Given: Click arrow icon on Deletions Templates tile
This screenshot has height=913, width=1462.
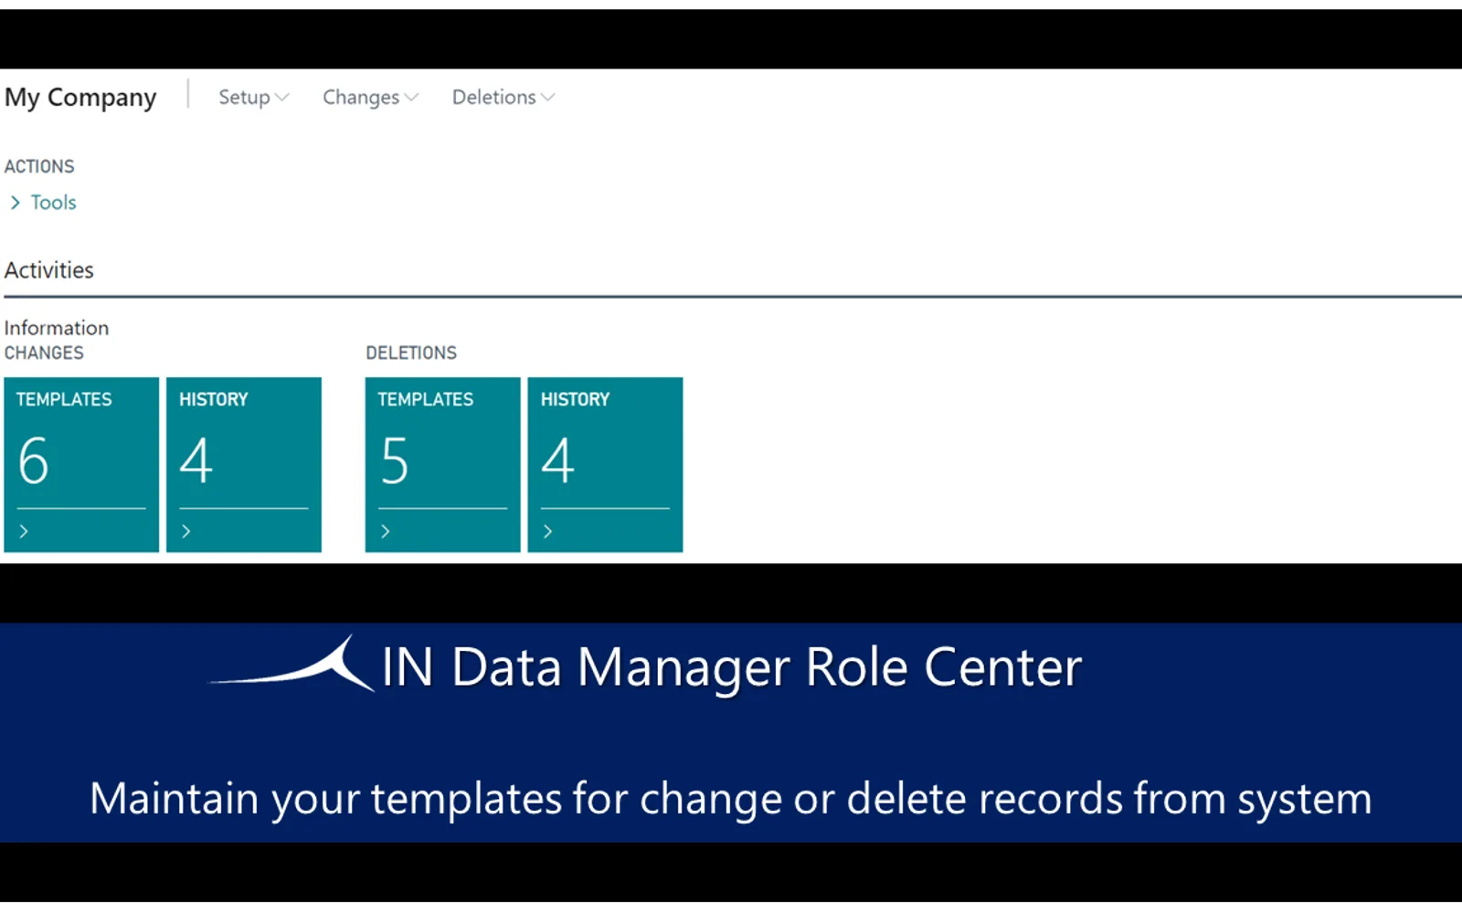Looking at the screenshot, I should coord(386,531).
